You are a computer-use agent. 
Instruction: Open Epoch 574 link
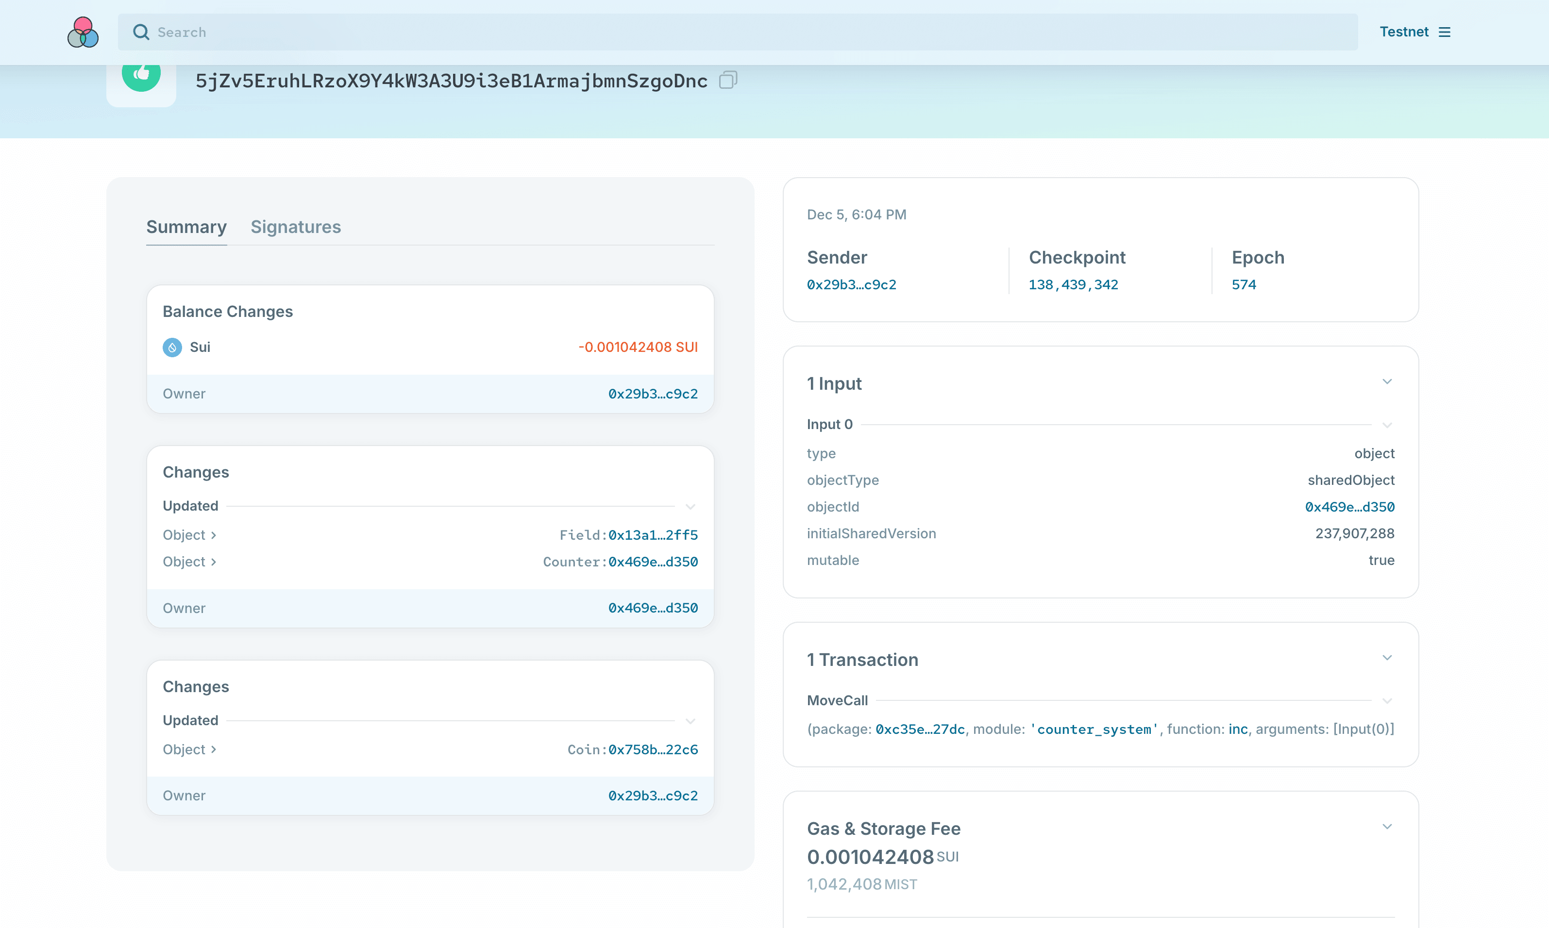click(1244, 284)
